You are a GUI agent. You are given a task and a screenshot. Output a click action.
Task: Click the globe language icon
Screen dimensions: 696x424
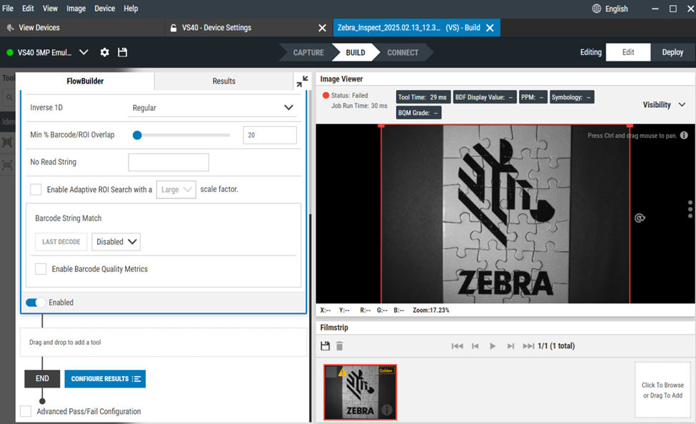[597, 9]
